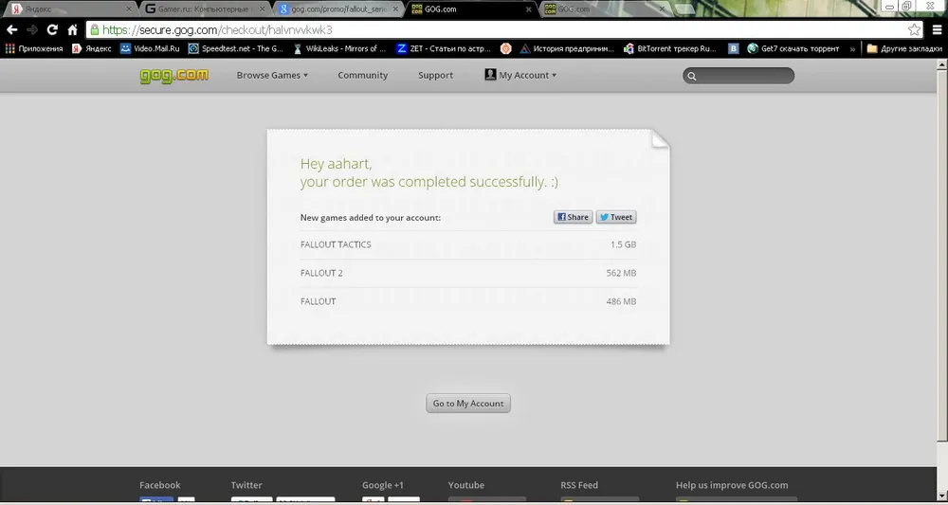948x505 pixels.
Task: Expand the Browse Games menu
Action: (272, 75)
